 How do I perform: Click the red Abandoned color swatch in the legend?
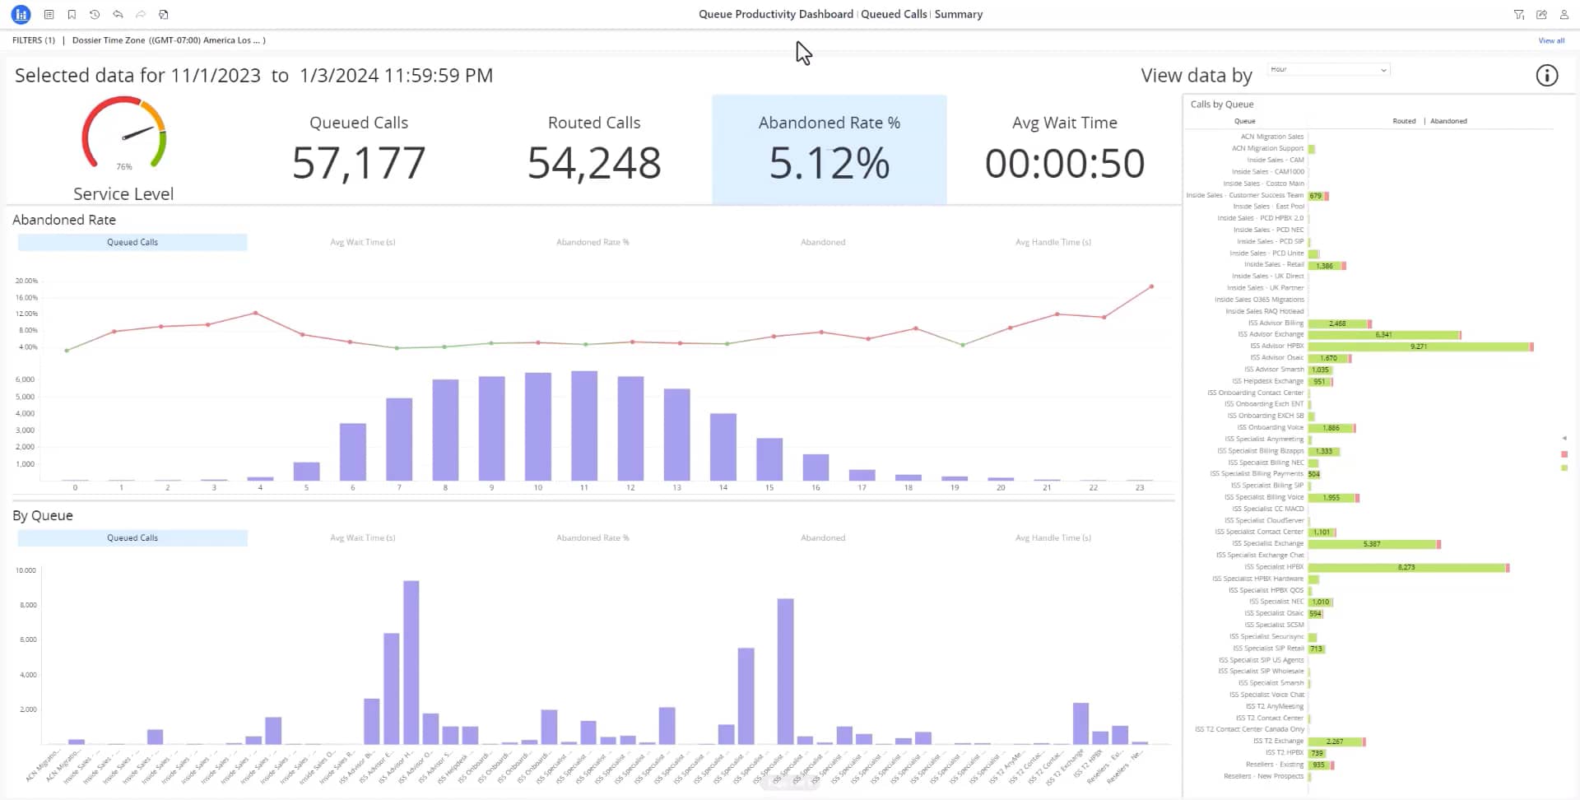[x=1563, y=453]
